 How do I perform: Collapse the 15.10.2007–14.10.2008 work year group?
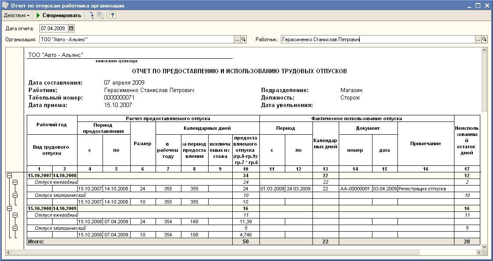[x=9, y=175]
